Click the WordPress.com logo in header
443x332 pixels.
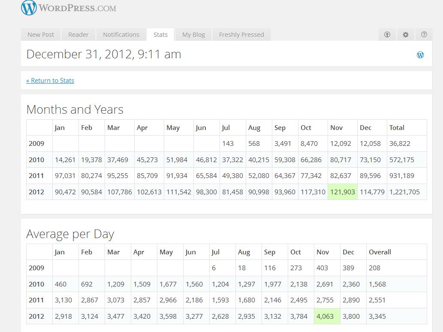[x=69, y=8]
